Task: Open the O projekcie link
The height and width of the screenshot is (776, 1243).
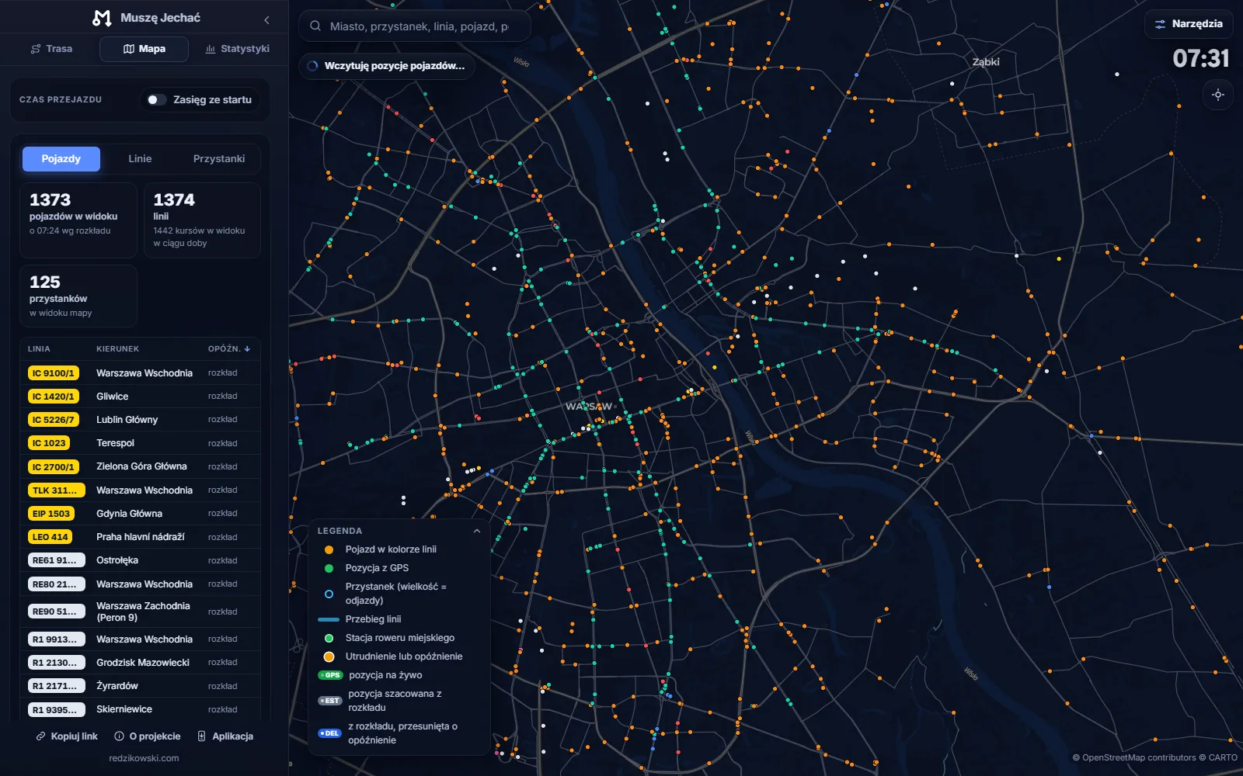Action: click(x=148, y=736)
